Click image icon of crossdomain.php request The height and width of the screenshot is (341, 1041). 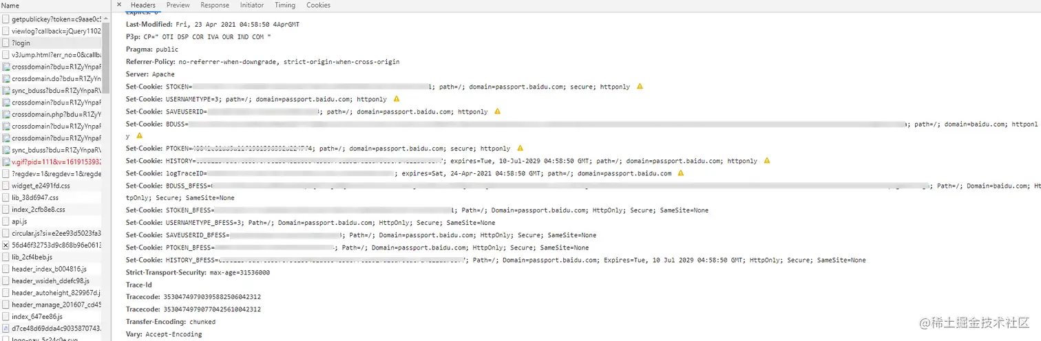(6, 114)
